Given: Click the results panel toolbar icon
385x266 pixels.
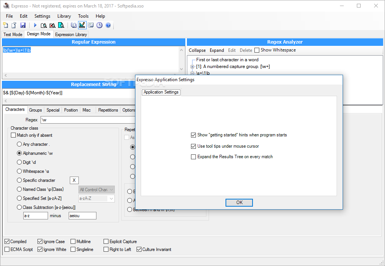Looking at the screenshot, I should (x=91, y=25).
